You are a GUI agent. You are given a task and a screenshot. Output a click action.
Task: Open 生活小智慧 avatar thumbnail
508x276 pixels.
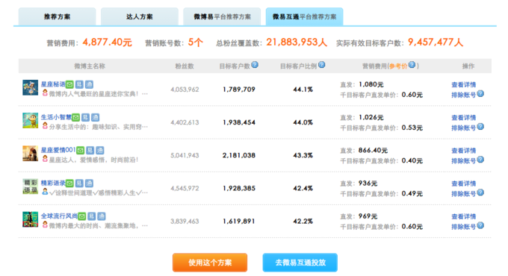click(30, 120)
